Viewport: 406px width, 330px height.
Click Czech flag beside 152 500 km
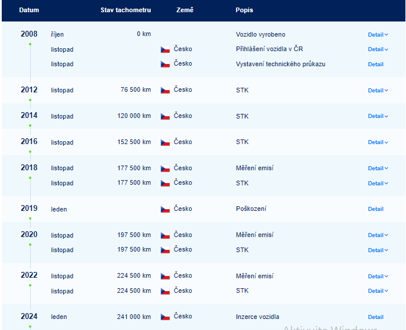click(165, 142)
